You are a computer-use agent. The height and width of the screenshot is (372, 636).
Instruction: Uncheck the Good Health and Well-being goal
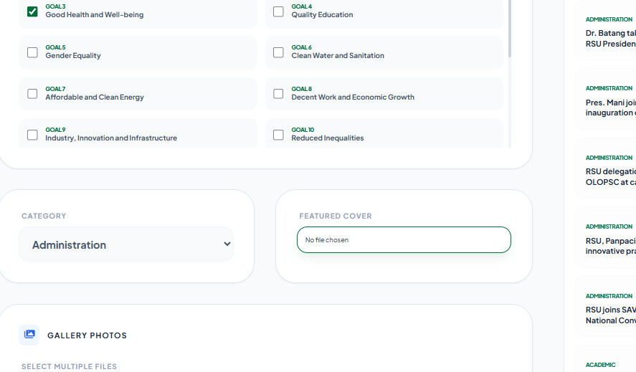[32, 11]
